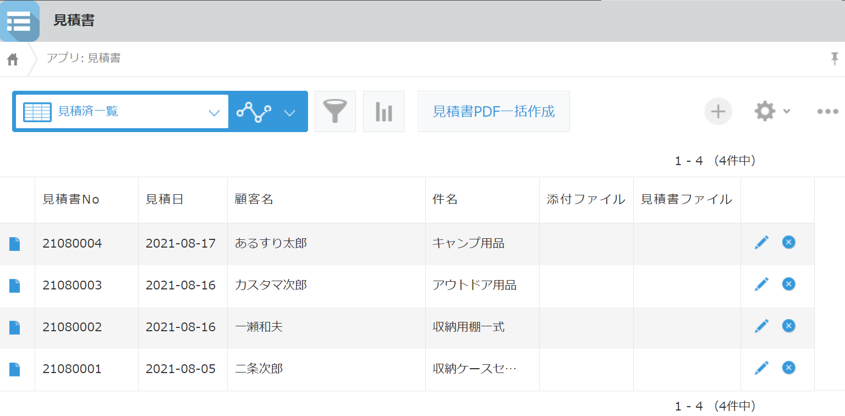Click the 見積書ファイル column header
The image size is (845, 416).
(x=687, y=200)
